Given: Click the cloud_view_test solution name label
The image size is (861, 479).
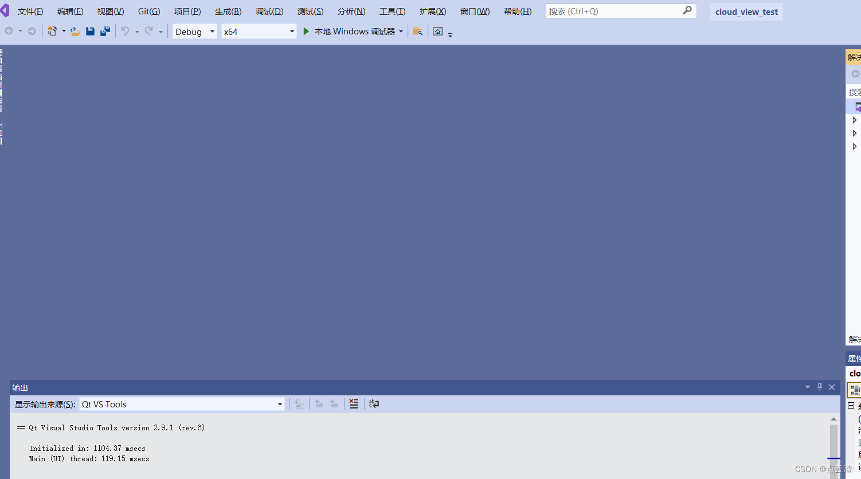Looking at the screenshot, I should (x=746, y=11).
